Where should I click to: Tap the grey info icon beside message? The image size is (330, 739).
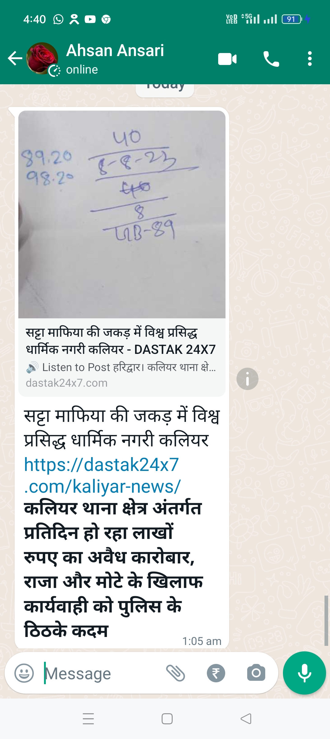[x=248, y=379]
